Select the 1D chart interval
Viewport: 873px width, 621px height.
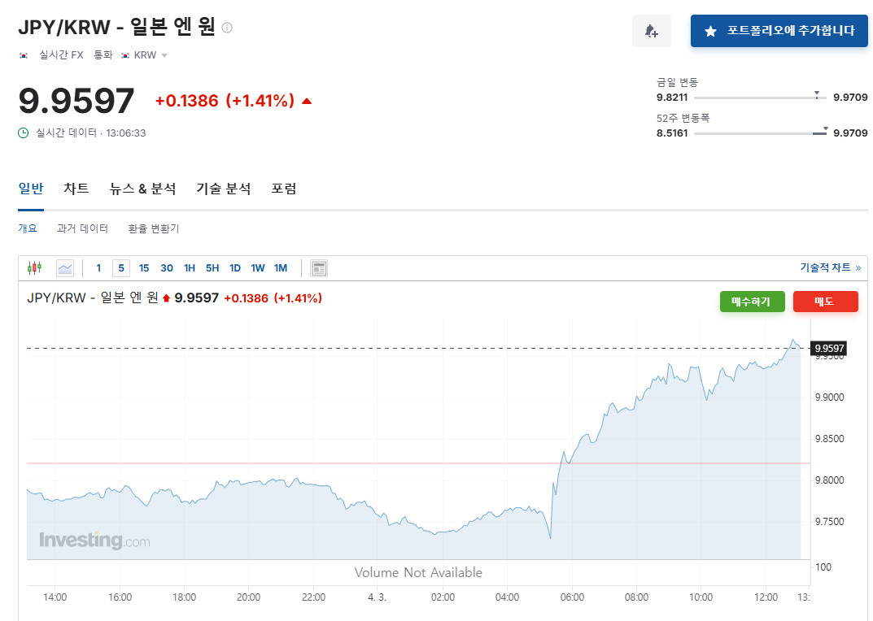(x=234, y=267)
